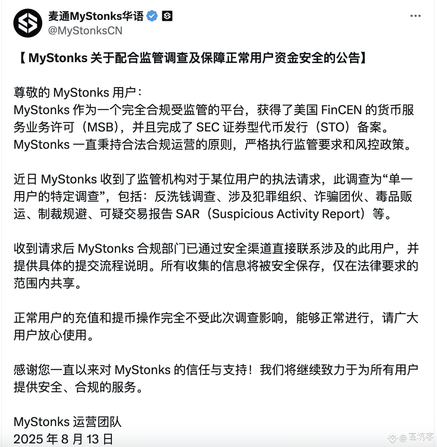
Task: Open the MyStonks profile avatar
Action: click(28, 23)
